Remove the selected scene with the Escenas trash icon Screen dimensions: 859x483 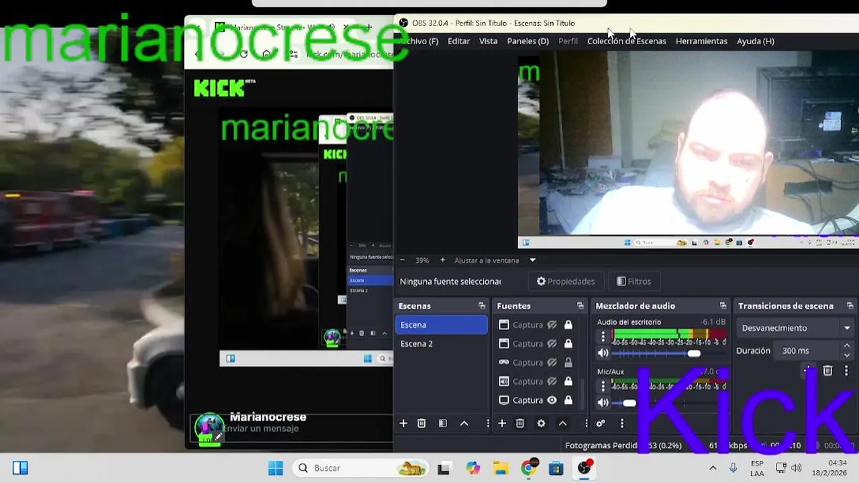tap(421, 423)
